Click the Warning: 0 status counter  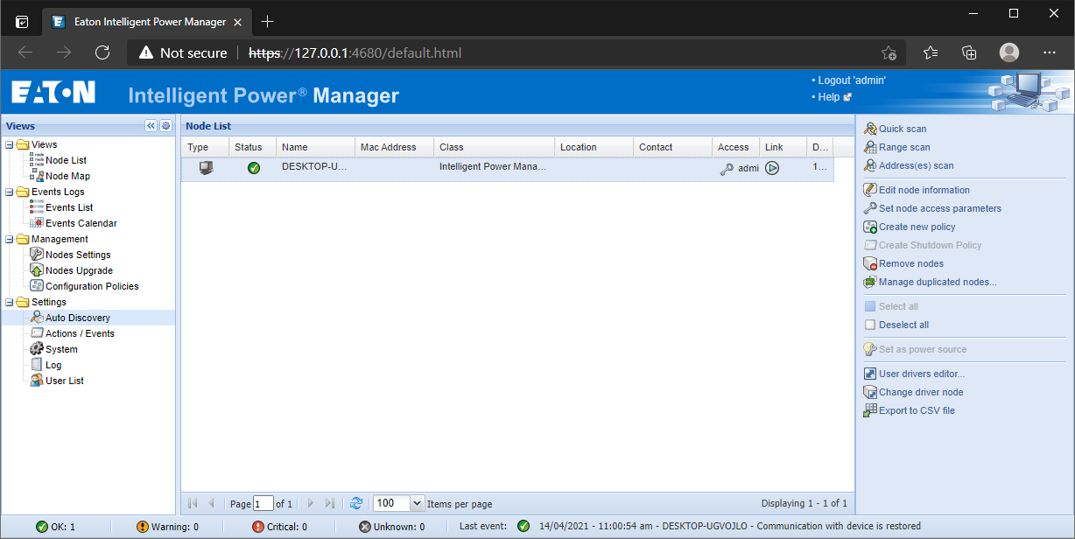point(167,527)
